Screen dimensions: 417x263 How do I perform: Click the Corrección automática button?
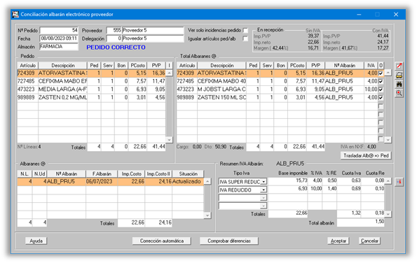pos(162,241)
